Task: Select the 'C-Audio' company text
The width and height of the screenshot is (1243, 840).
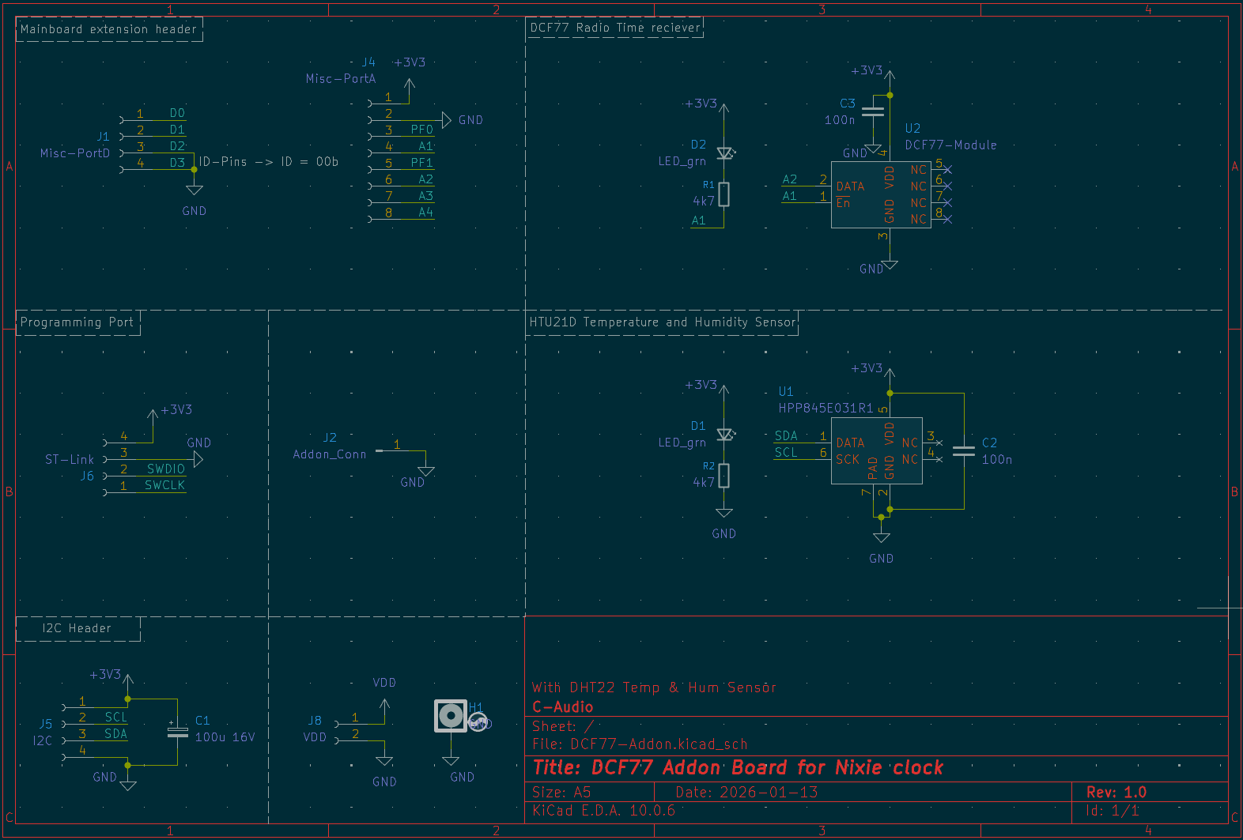Action: coord(563,707)
